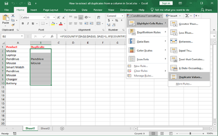Screen dimensions: 218x136
Task: Toggle Italic formatting in the ribbon
Action: click(28, 24)
